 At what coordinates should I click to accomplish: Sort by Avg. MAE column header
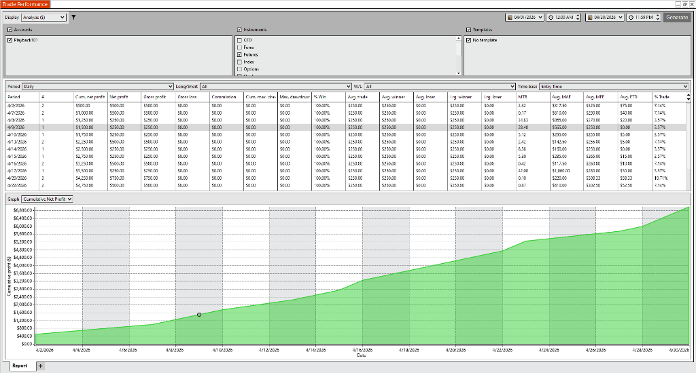(x=567, y=97)
